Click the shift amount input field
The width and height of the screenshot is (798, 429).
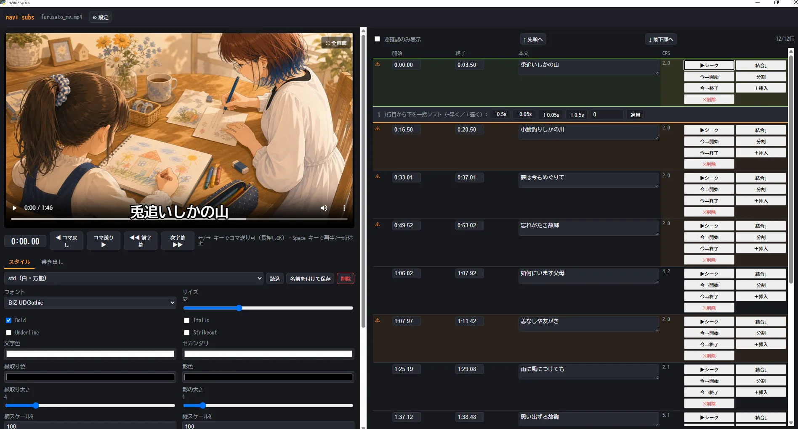(x=607, y=114)
